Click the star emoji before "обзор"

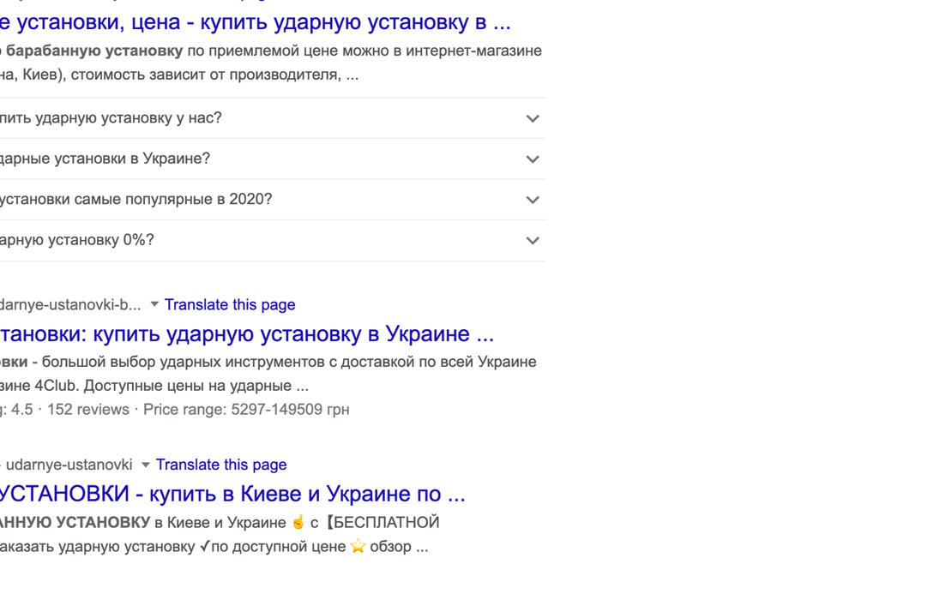357,546
